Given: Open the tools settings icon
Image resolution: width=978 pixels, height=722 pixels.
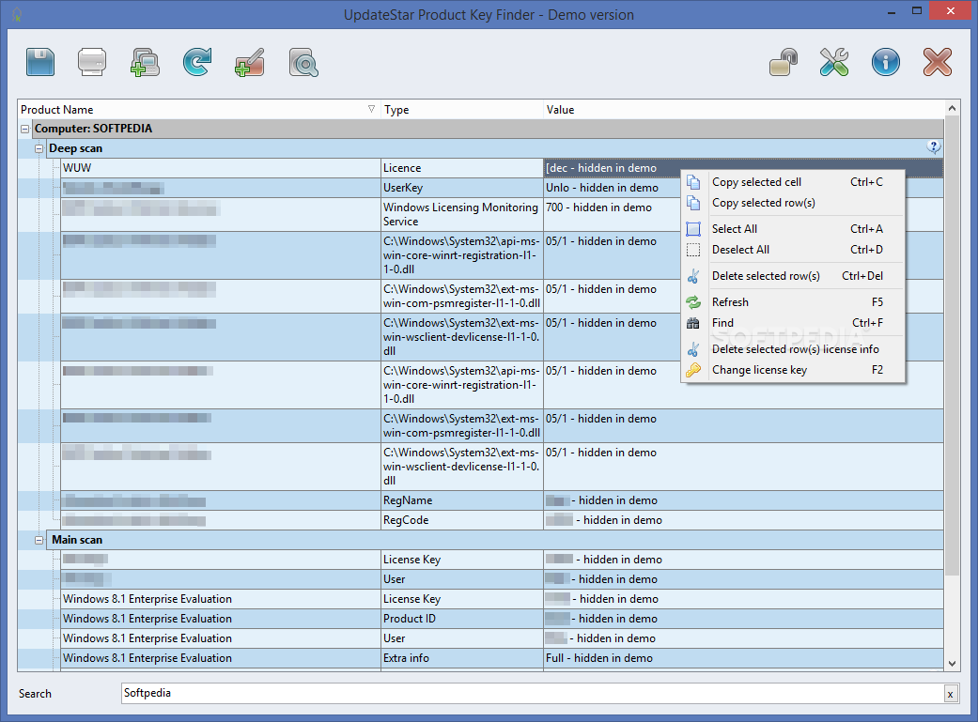Looking at the screenshot, I should (x=834, y=62).
